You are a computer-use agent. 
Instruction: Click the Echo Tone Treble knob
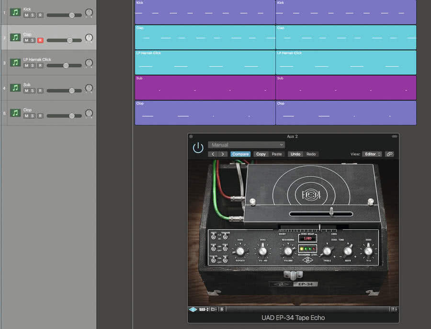pyautogui.click(x=327, y=251)
